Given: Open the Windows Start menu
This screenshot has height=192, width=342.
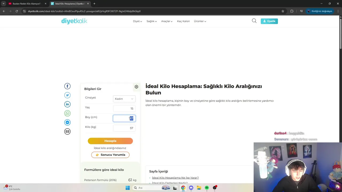Looking at the screenshot, I should [x=127, y=188].
